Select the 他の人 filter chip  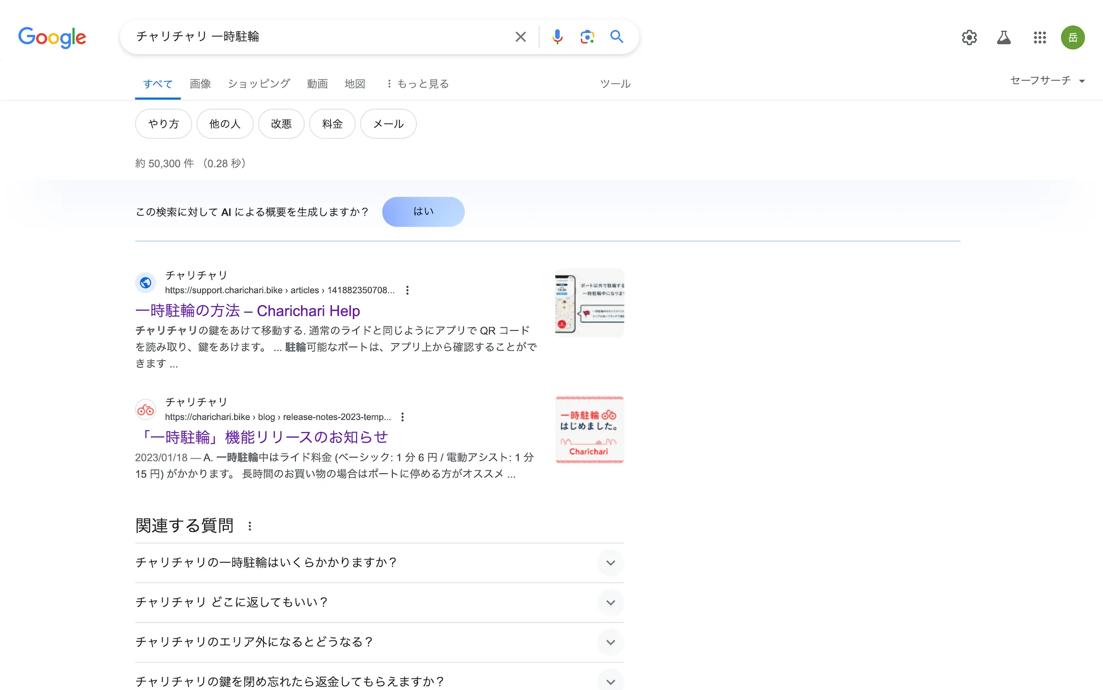[225, 124]
